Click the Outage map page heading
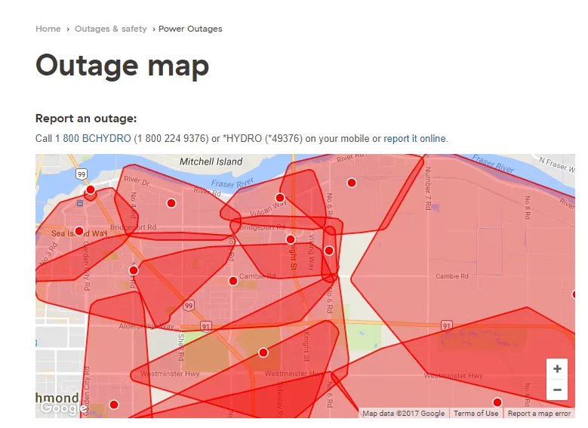The width and height of the screenshot is (588, 428). [x=122, y=66]
